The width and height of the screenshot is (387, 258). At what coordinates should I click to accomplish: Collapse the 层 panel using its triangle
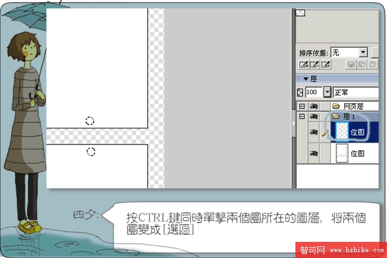(306, 79)
